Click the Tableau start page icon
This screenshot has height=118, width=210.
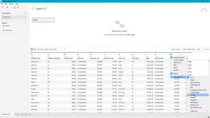[x=3, y=7]
